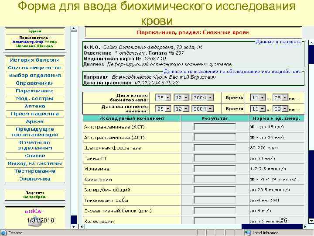The height and width of the screenshot is (236, 314).
Task: Click Норма и ед.измер. column header
Action: (x=276, y=118)
